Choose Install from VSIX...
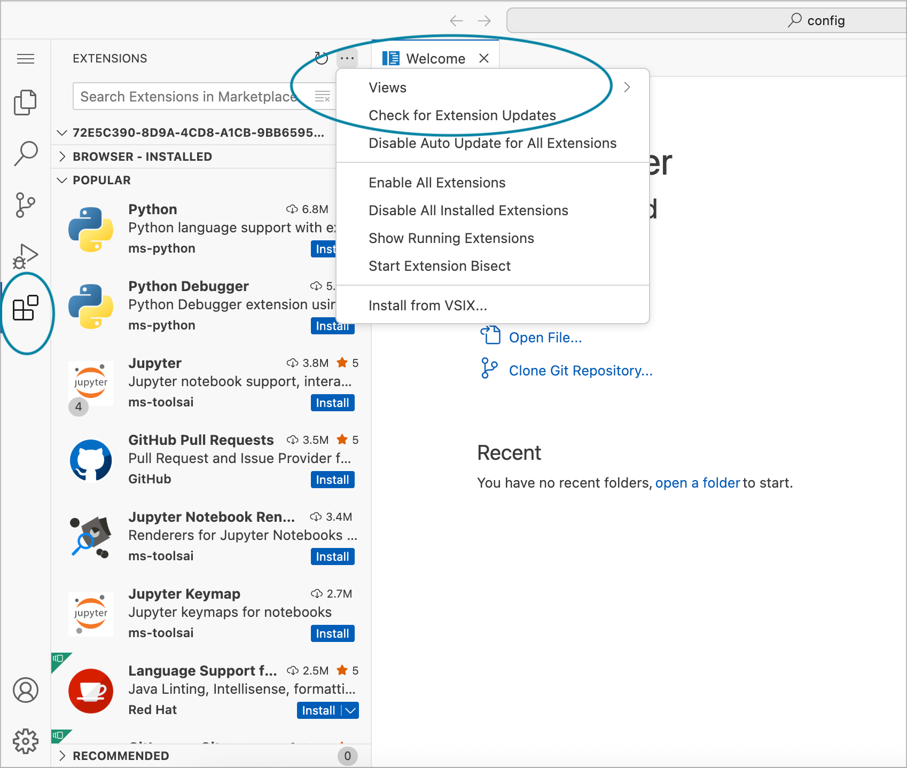 (x=492, y=305)
